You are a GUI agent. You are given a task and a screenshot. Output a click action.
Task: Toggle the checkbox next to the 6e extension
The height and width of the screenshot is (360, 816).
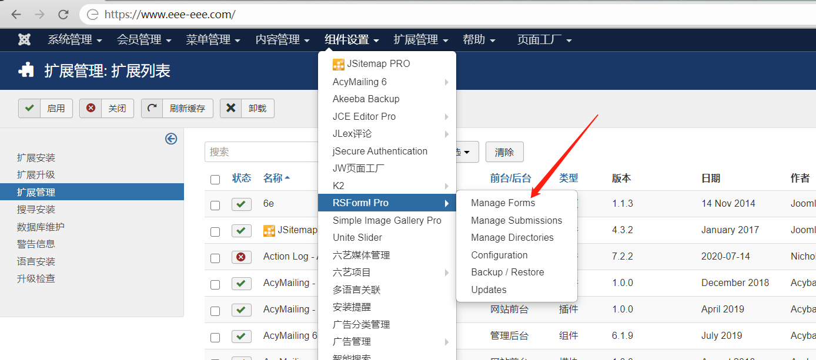[215, 204]
